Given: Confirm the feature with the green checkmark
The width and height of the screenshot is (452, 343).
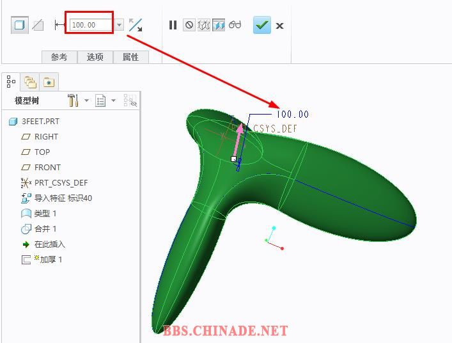Looking at the screenshot, I should tap(261, 25).
